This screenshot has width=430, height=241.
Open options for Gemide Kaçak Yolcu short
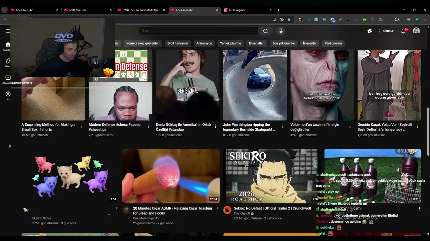pos(417,127)
